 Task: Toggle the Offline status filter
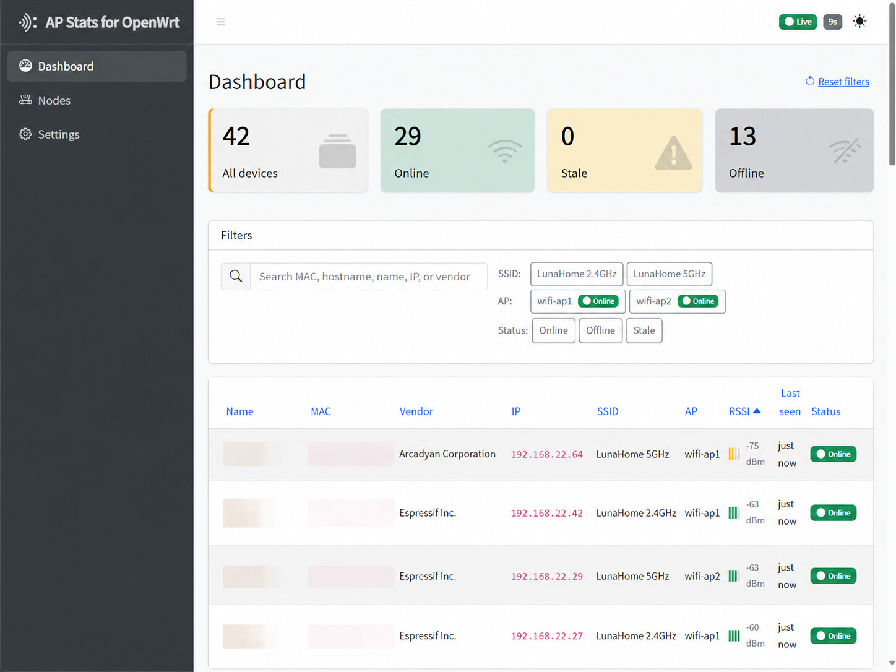point(600,330)
